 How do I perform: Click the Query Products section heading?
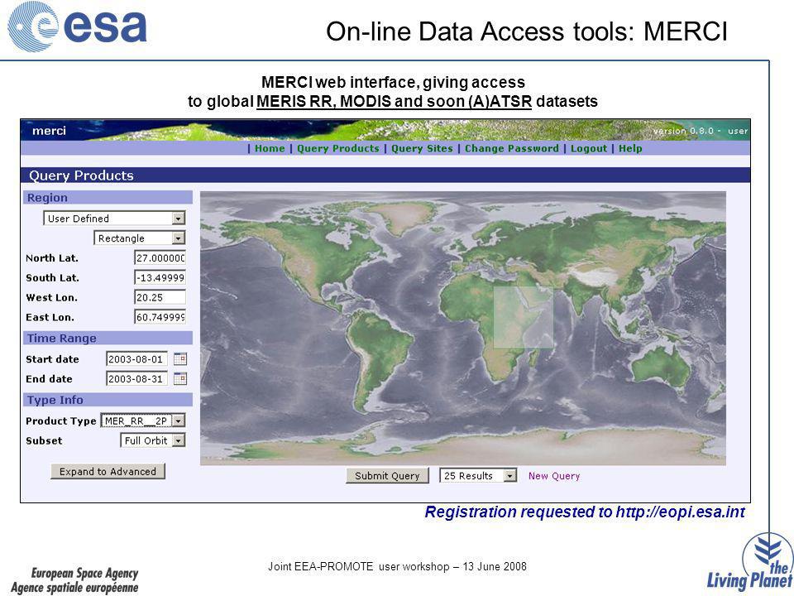tap(81, 175)
